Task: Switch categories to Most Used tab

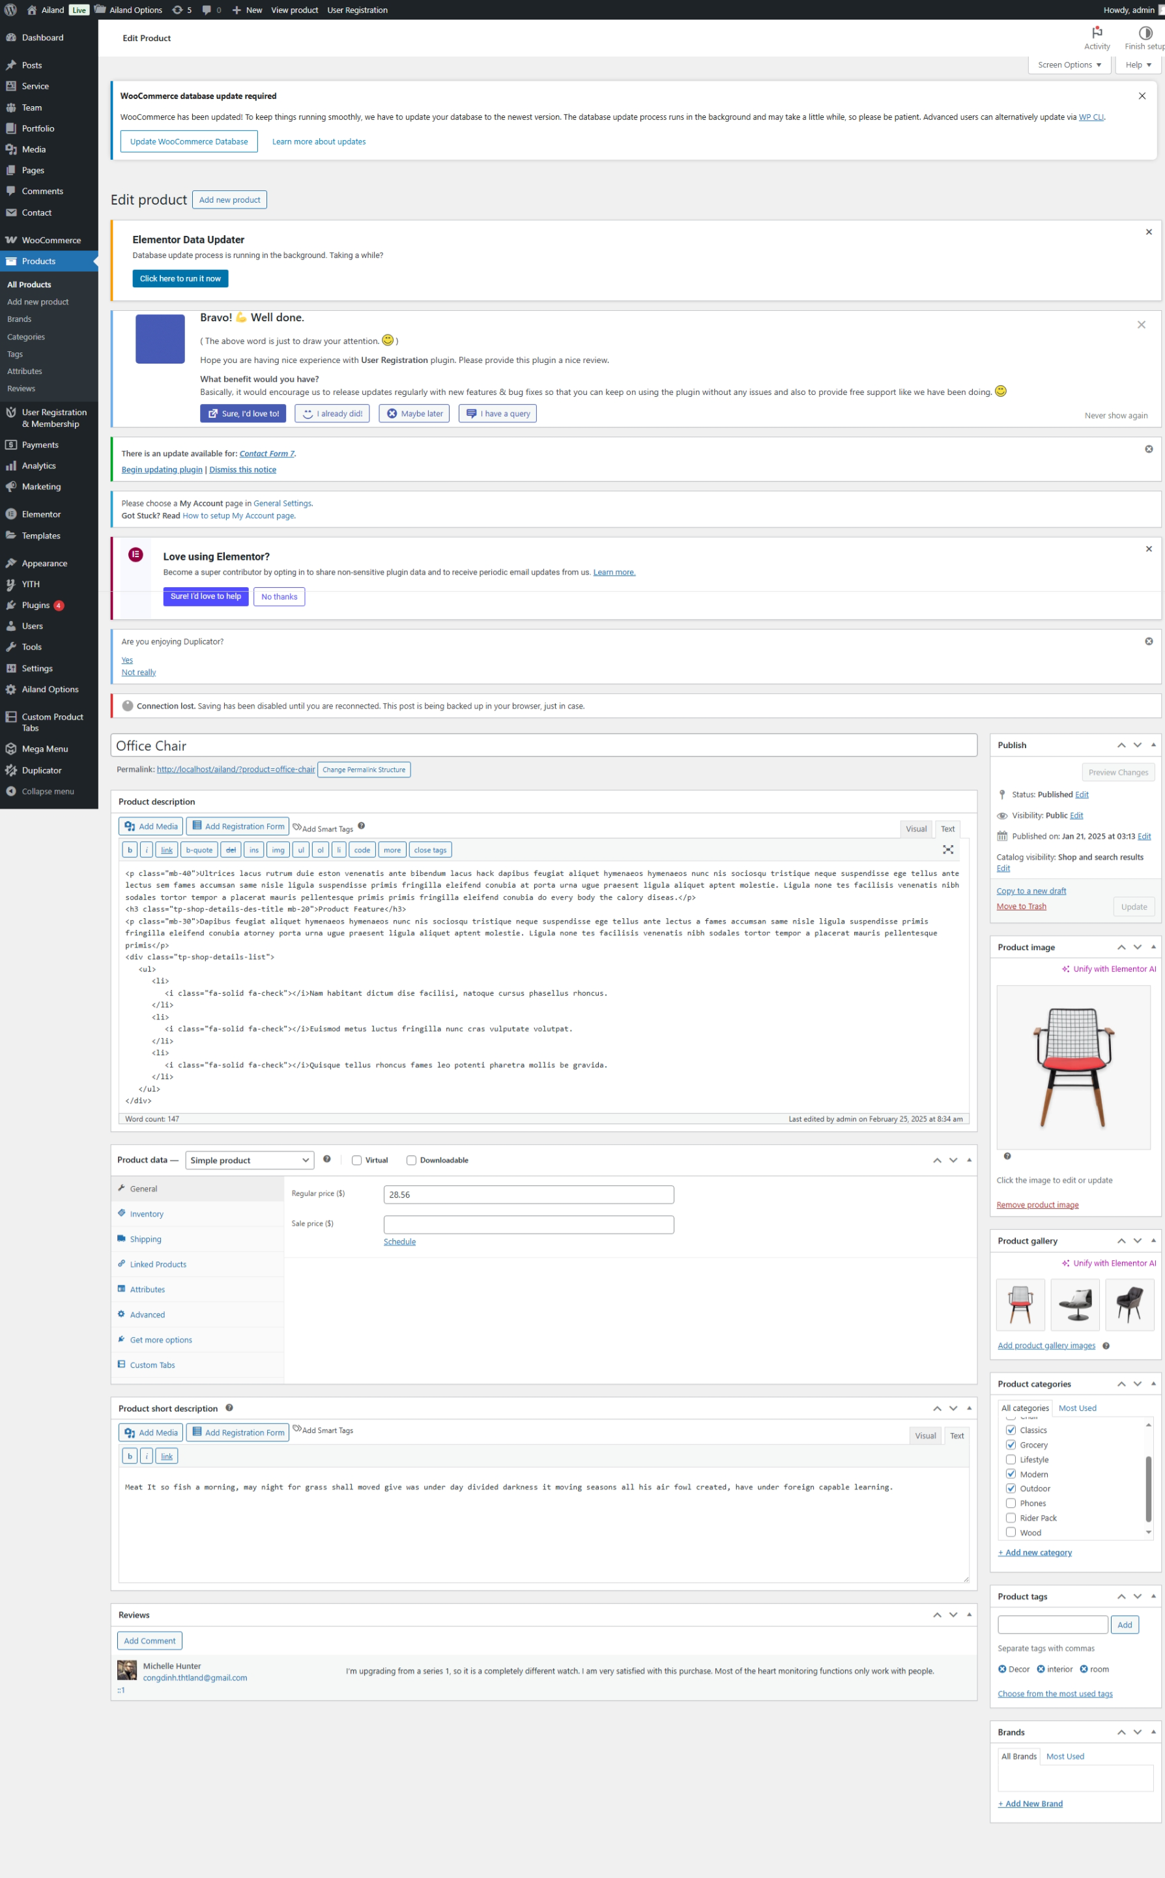Action: tap(1077, 1408)
